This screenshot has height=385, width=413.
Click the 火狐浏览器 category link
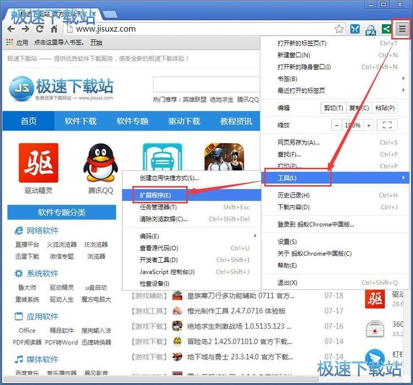tap(62, 245)
